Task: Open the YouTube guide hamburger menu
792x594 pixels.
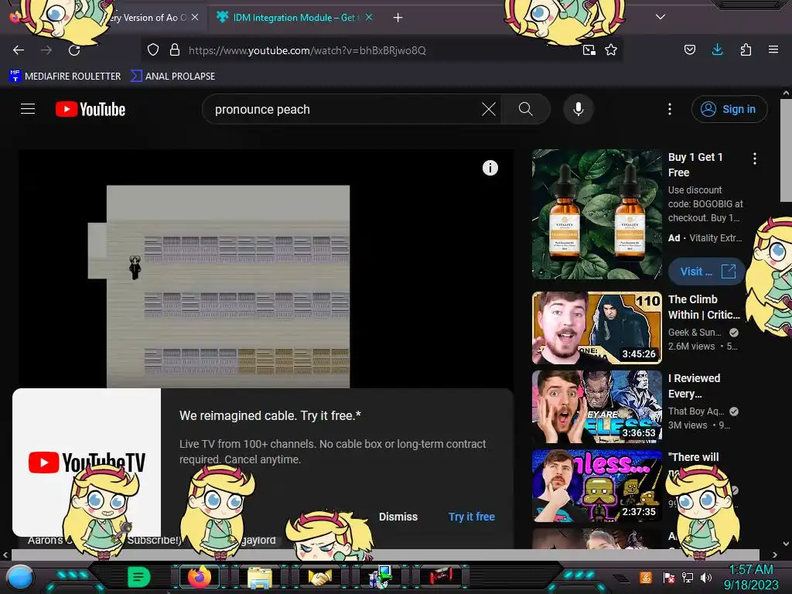Action: (28, 108)
